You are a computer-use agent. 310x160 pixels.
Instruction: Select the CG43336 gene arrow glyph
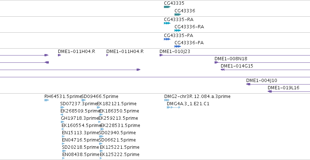[178, 15]
